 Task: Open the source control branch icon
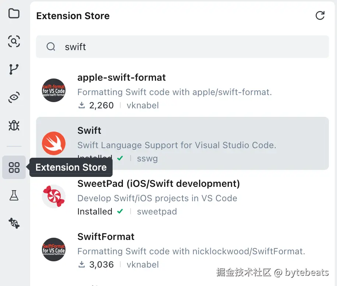14,69
